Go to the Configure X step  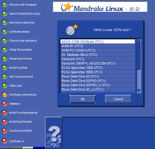[x=16, y=141]
